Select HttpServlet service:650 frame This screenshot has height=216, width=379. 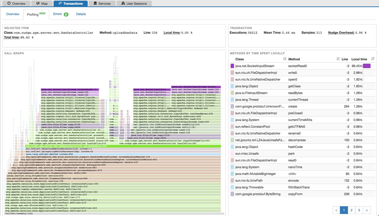(114, 176)
